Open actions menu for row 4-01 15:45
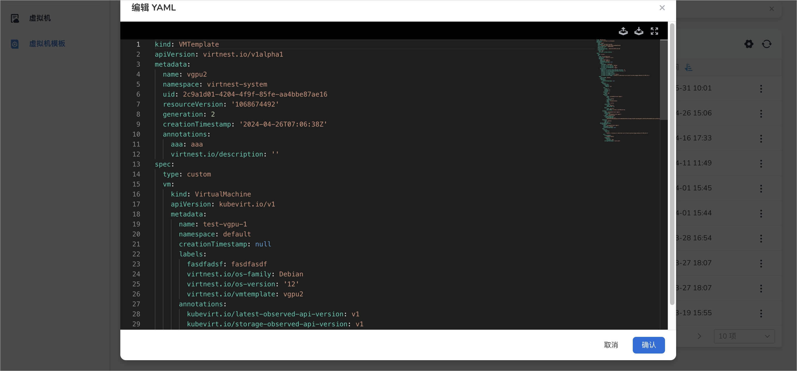 pyautogui.click(x=761, y=188)
